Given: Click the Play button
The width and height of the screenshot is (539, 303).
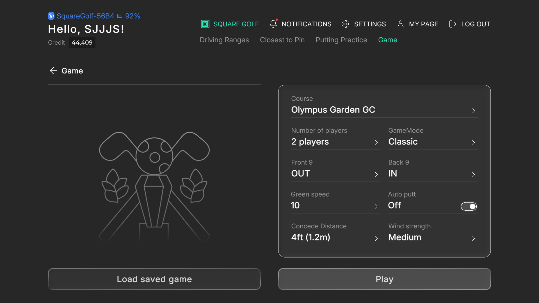Looking at the screenshot, I should (x=384, y=279).
